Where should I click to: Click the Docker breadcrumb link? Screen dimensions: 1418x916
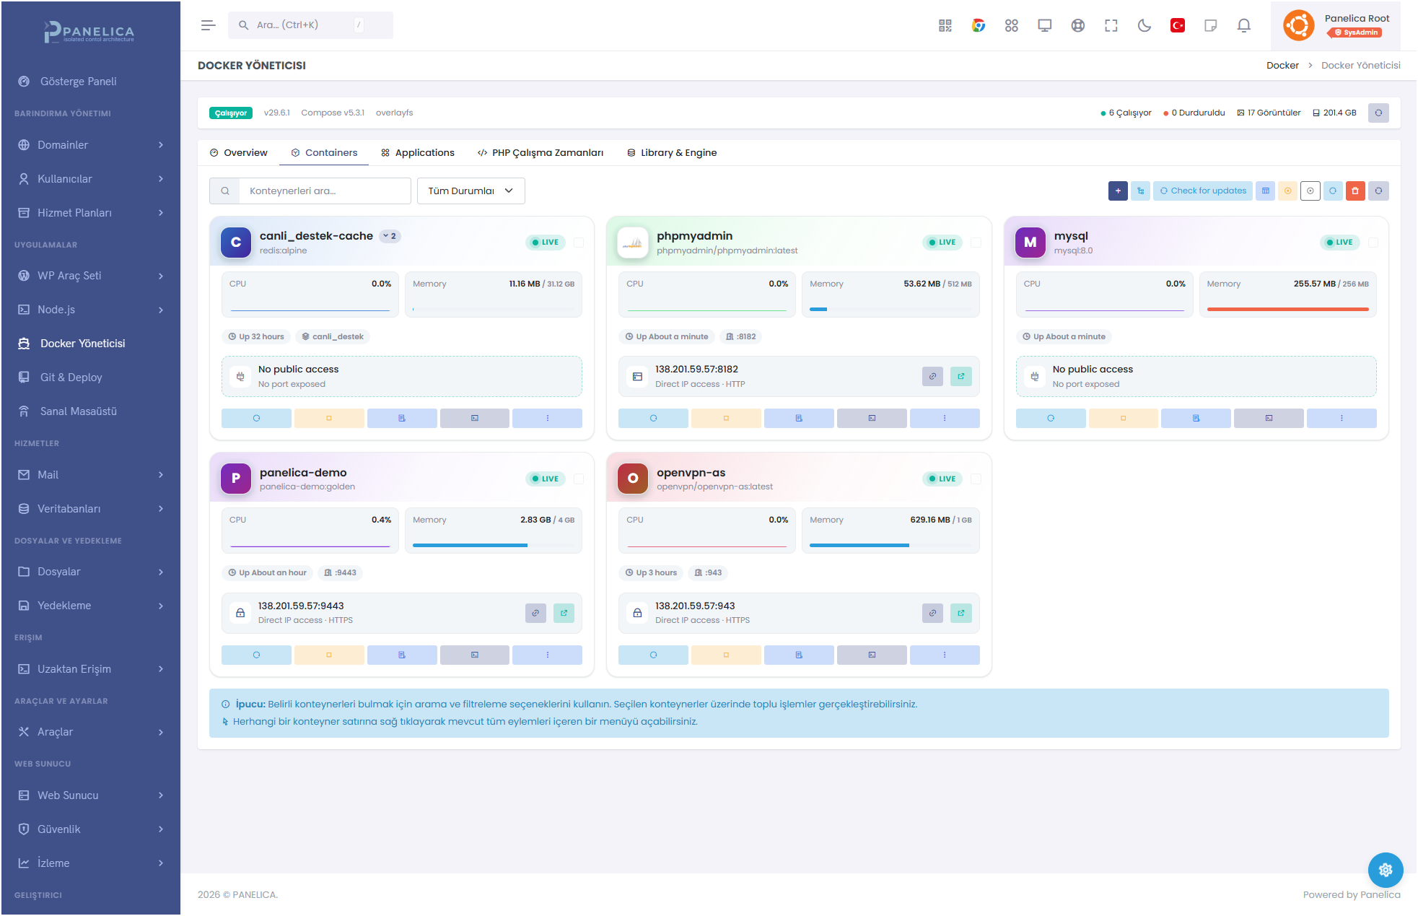click(x=1282, y=66)
